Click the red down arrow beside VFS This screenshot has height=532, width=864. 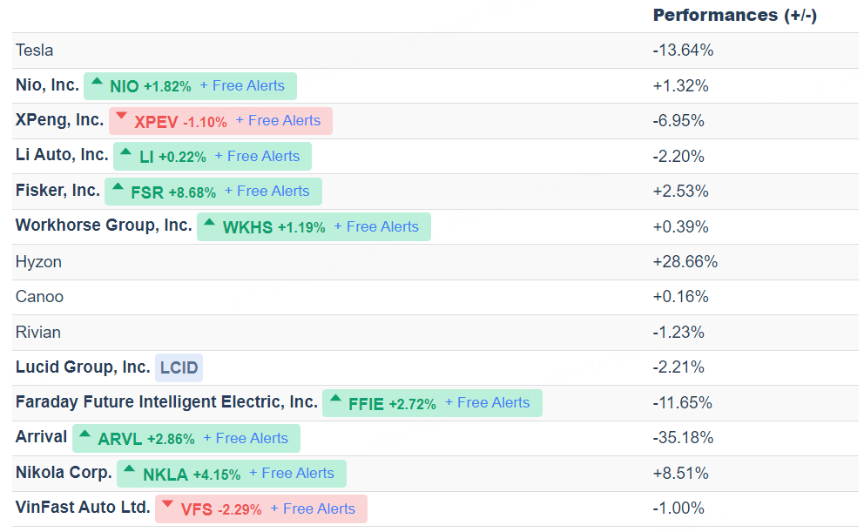[168, 504]
